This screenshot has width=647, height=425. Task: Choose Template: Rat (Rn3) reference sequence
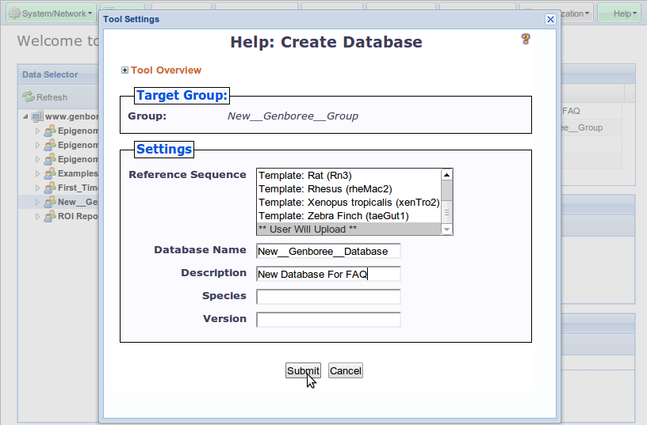(x=306, y=176)
